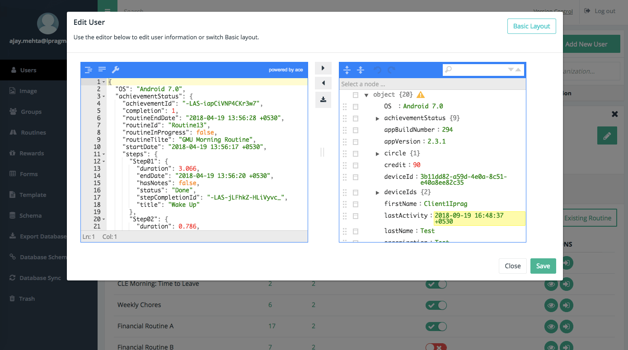Click the warning triangle beside object {20}
The image size is (628, 350).
[x=421, y=95]
